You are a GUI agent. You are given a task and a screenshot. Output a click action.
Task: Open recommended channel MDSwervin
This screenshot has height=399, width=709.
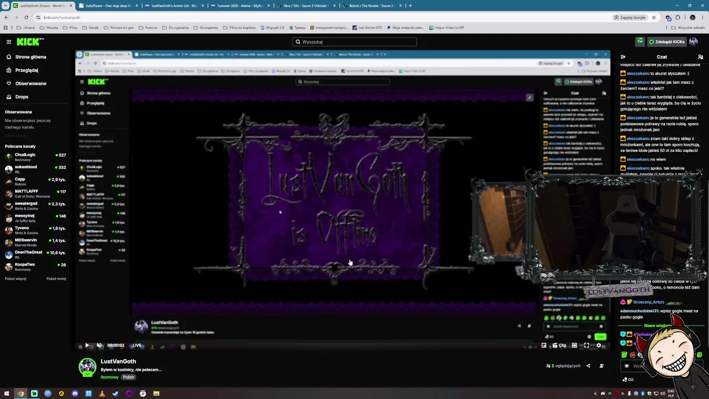pyautogui.click(x=35, y=242)
